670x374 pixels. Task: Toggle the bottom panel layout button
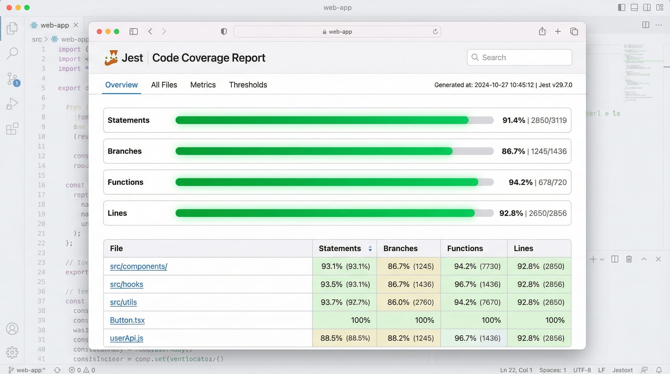634,7
